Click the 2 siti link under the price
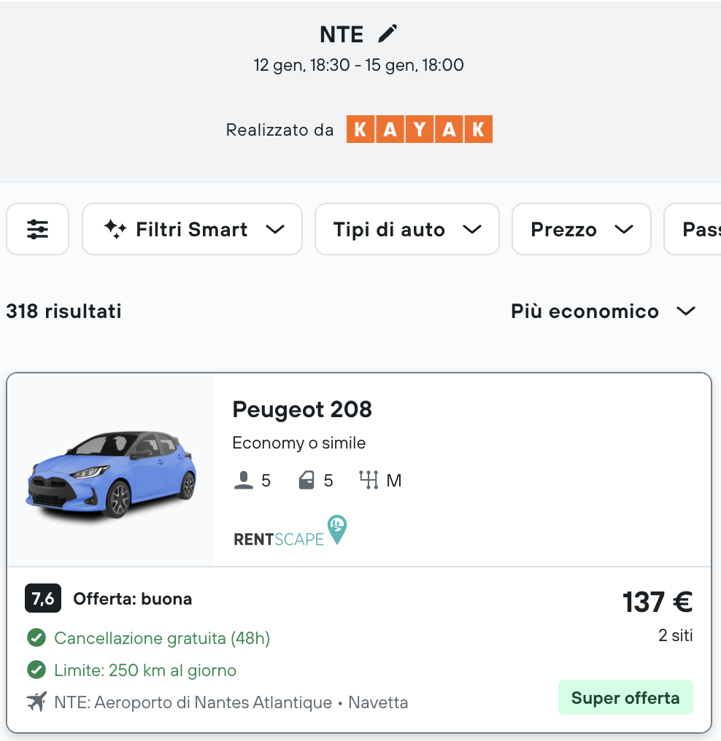The image size is (721, 741). (x=676, y=635)
